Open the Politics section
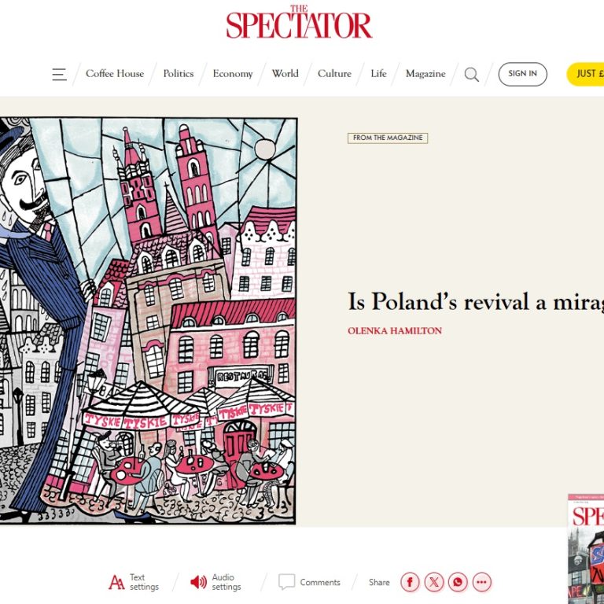604x604 pixels. [179, 74]
